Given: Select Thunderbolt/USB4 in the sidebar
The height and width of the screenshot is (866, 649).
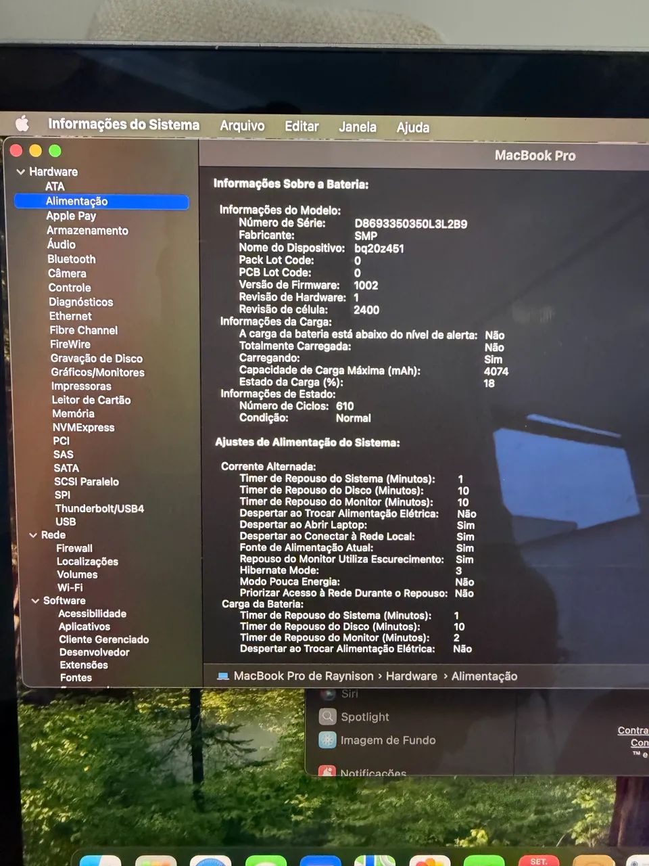Looking at the screenshot, I should [99, 509].
